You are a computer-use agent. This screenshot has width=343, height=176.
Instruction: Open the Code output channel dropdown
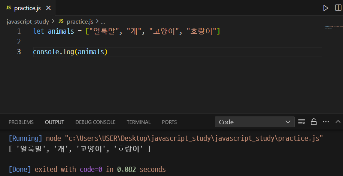click(x=255, y=122)
